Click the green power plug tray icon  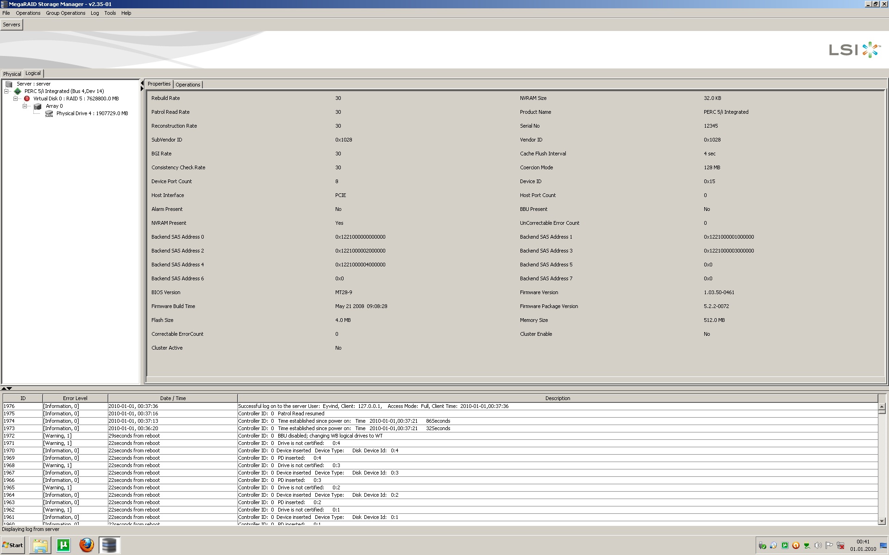pyautogui.click(x=807, y=546)
